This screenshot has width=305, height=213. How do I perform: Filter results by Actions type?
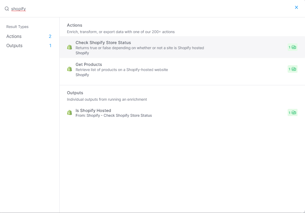click(29, 36)
